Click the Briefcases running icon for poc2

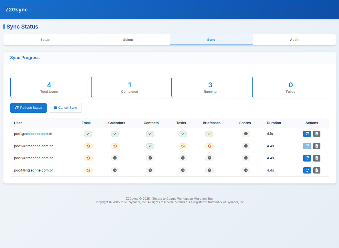(x=209, y=146)
